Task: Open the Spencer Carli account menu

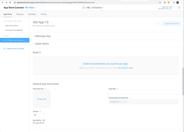Action: [168, 7]
